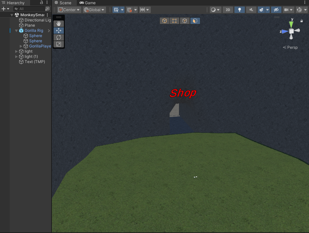The height and width of the screenshot is (233, 309).
Task: Select GorillaPlayer in Hierarchy
Action: (37, 46)
